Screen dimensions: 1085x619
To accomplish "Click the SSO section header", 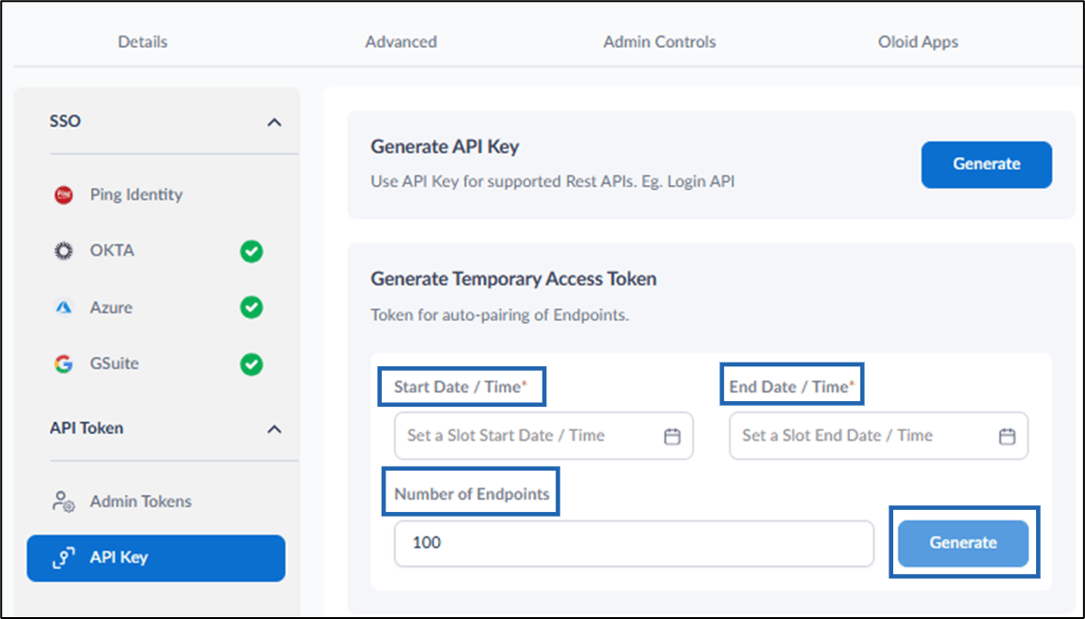I will tap(65, 121).
